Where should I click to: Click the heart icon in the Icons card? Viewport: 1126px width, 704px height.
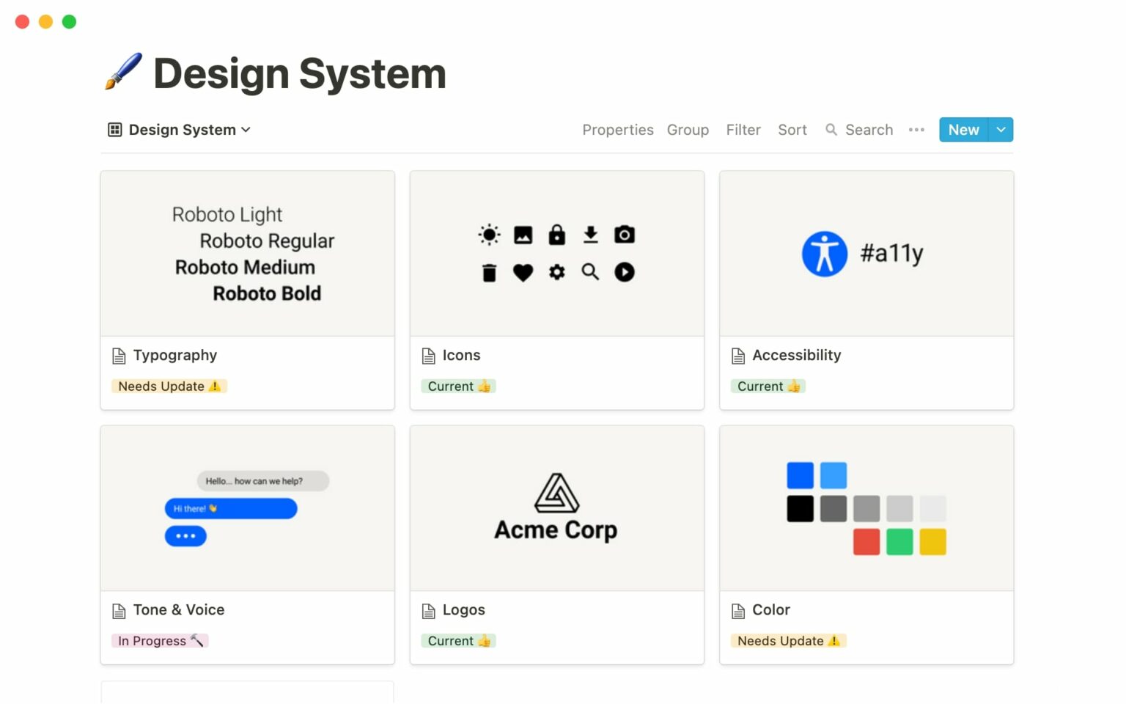point(523,272)
